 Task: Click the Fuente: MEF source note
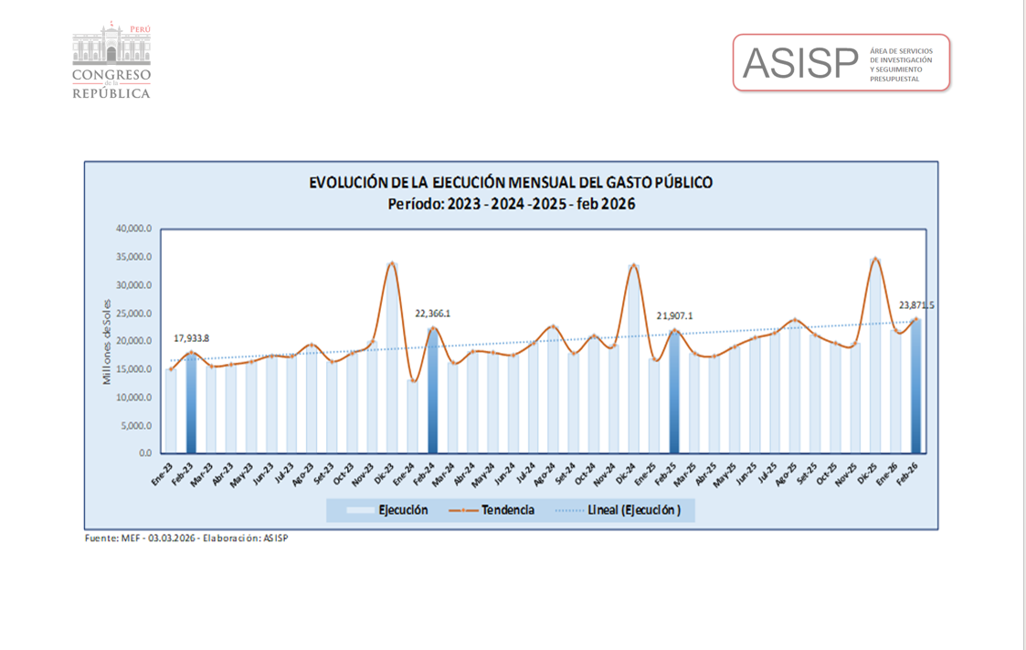click(186, 538)
